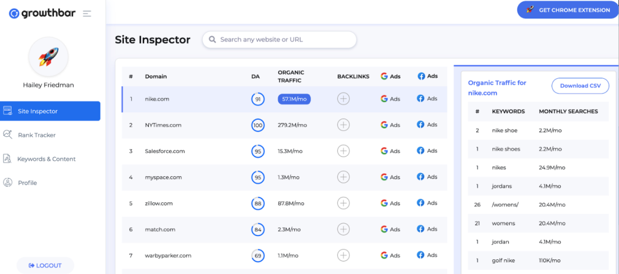This screenshot has height=274, width=619.
Task: Click the search magnifier icon
Action: point(213,40)
